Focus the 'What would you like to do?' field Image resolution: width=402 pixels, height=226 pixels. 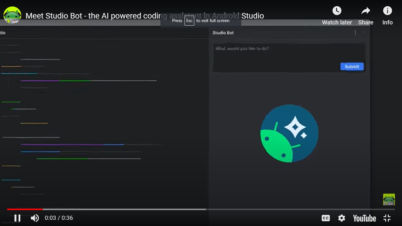(x=289, y=57)
